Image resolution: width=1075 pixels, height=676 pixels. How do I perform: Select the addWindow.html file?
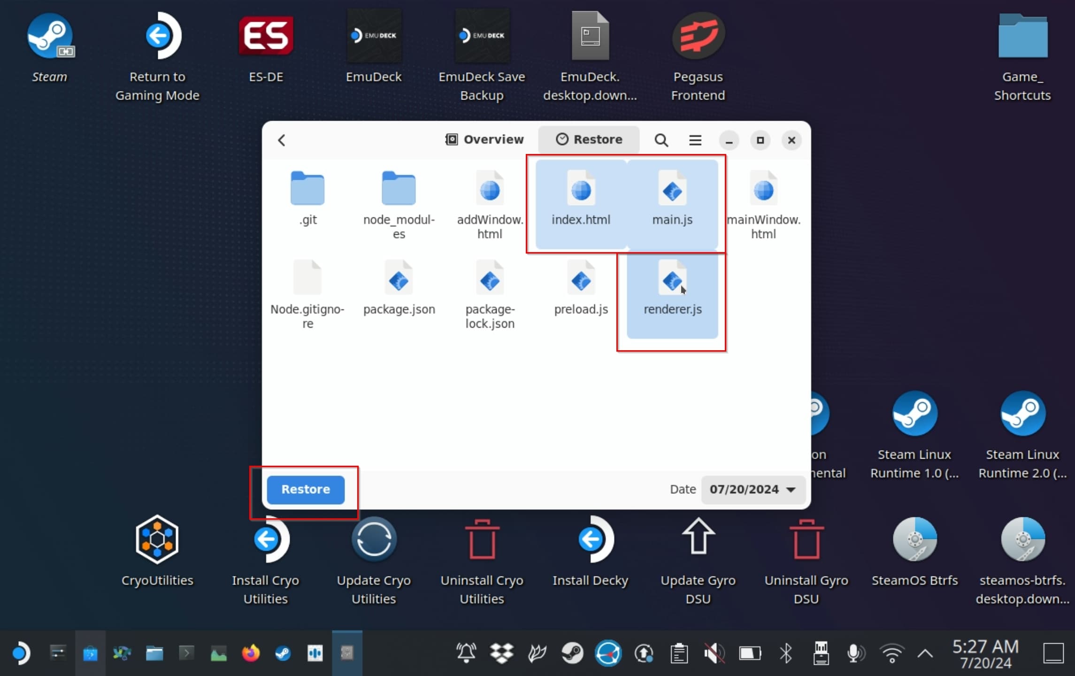point(490,205)
